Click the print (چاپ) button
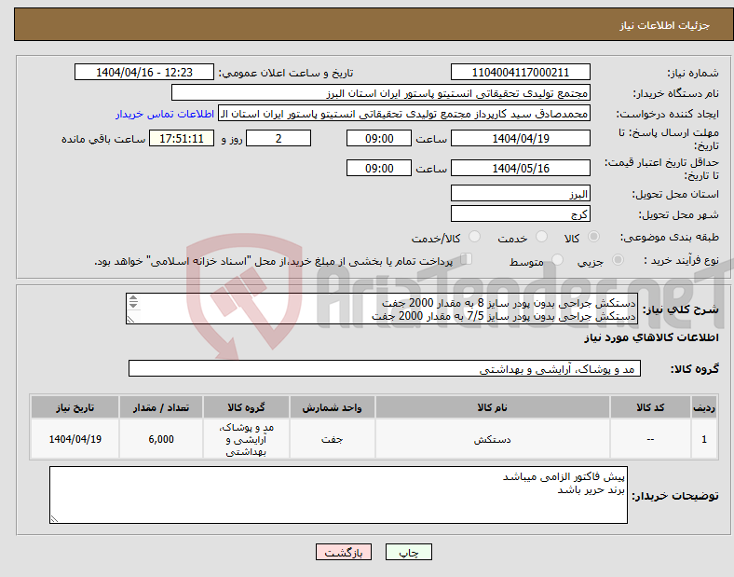Viewport: 734px width, 577px height. point(408,552)
